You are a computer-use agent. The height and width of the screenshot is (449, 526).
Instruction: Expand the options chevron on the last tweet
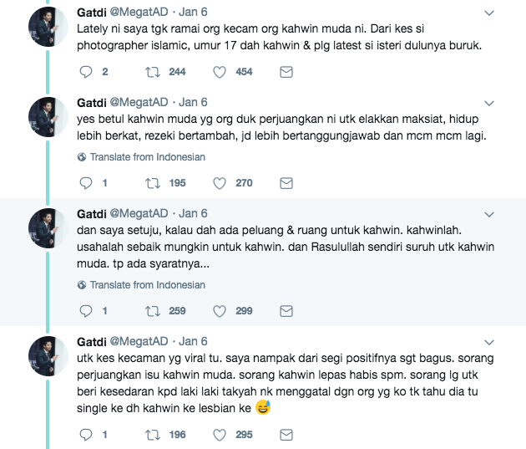click(489, 343)
